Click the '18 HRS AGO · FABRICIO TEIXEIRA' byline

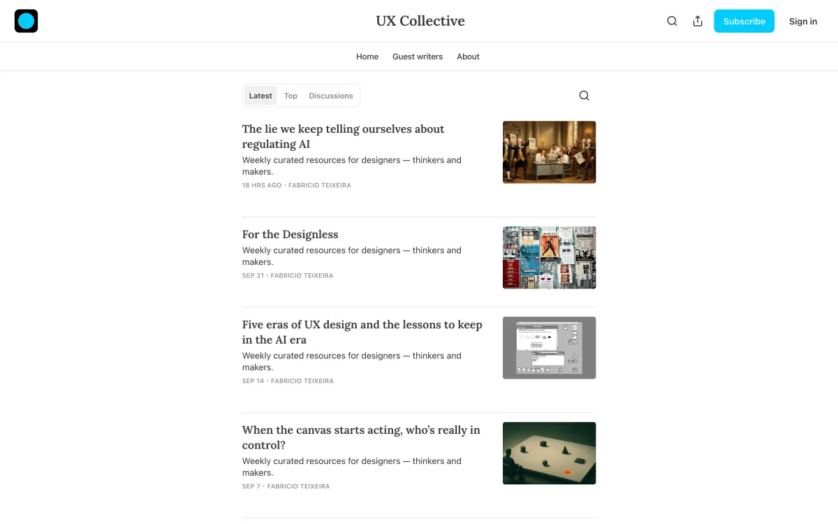297,185
